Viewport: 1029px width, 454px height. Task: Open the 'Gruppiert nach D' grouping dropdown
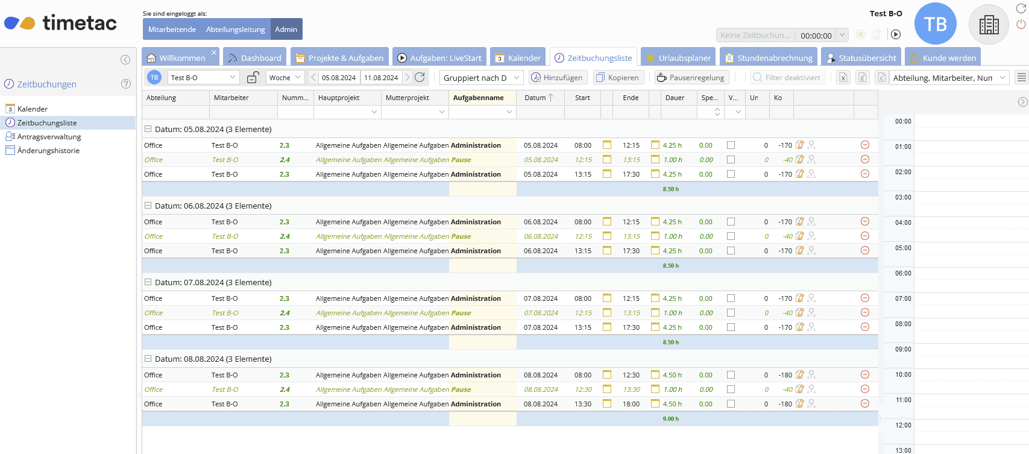481,77
